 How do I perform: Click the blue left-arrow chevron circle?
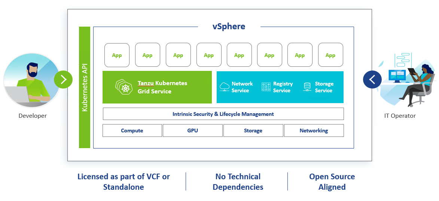coord(372,79)
